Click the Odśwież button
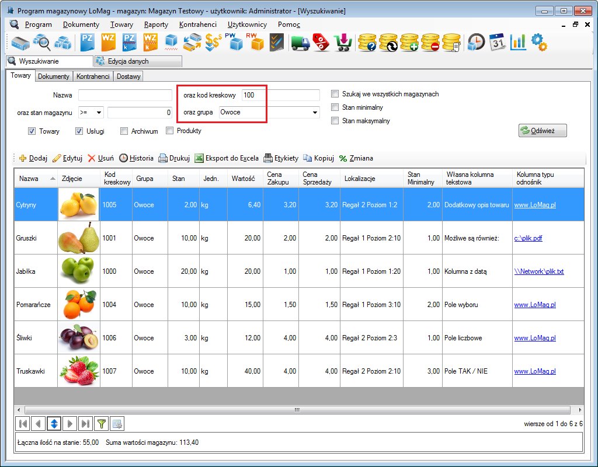598x467 pixels. click(x=543, y=131)
